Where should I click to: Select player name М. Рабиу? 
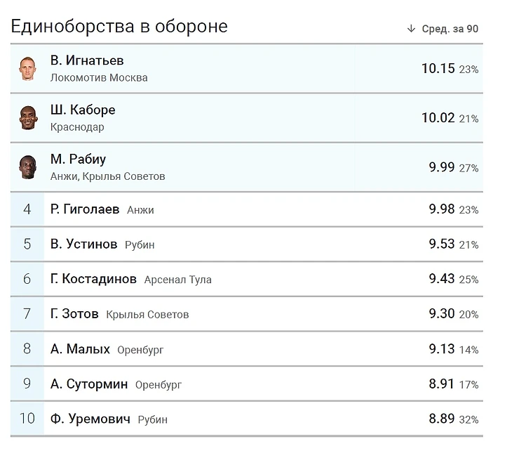pos(78,159)
